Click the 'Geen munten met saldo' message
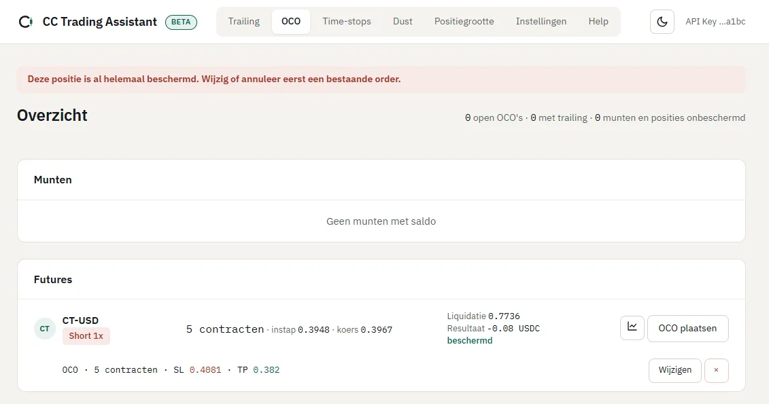 click(381, 221)
